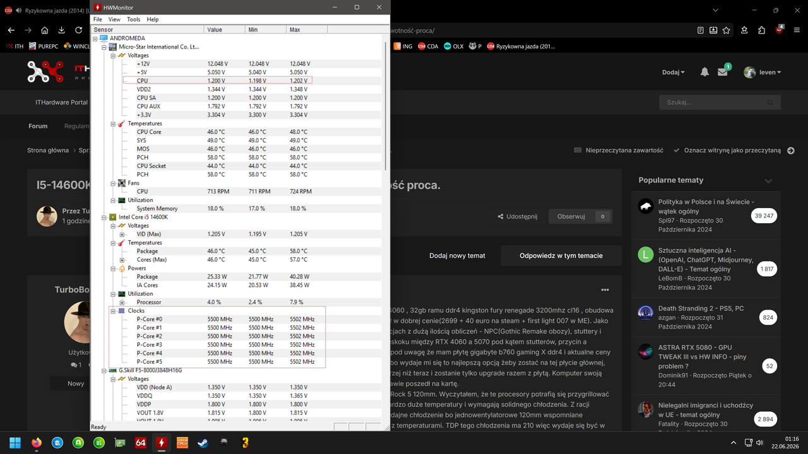Image resolution: width=808 pixels, height=454 pixels.
Task: Switch to the Forum tab on ITHardware
Action: click(38, 126)
